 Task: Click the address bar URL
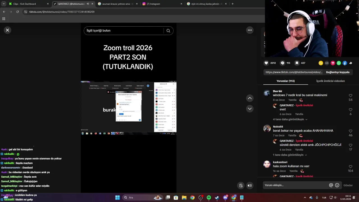point(62,12)
